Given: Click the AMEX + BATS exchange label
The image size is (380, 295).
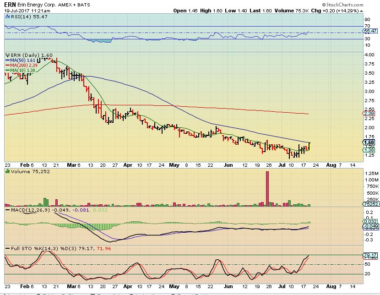Looking at the screenshot, I should 74,5.
